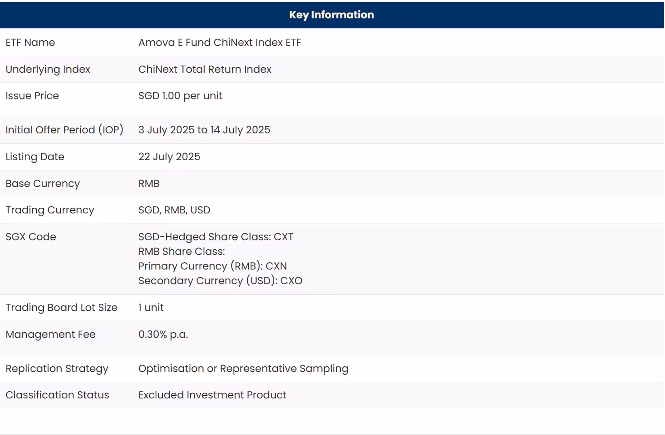Screen dimensions: 665x435
Task: Click Excluded Investment Product value
Action: point(212,395)
